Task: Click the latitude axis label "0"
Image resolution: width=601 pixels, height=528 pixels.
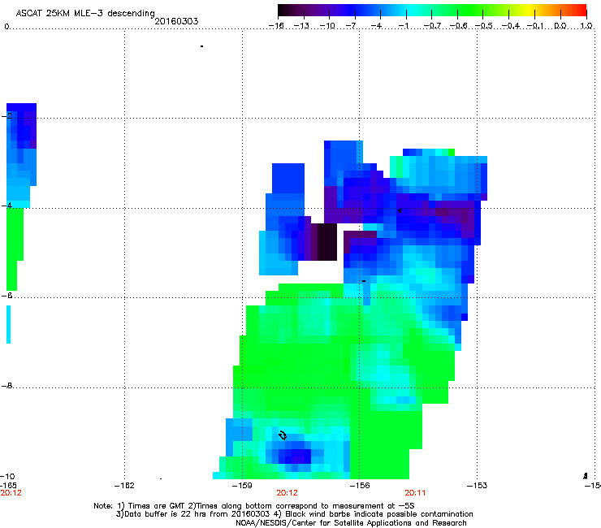Action: (x=6, y=27)
